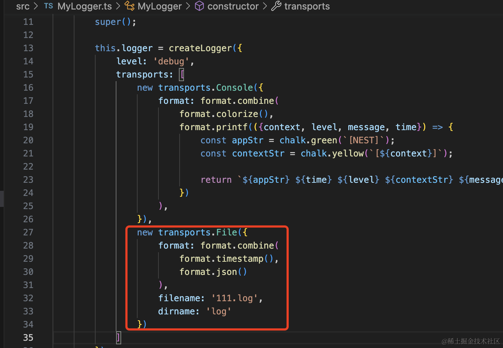
Task: Open the MyLogger.ts breadcrumb file list
Action: (x=84, y=6)
